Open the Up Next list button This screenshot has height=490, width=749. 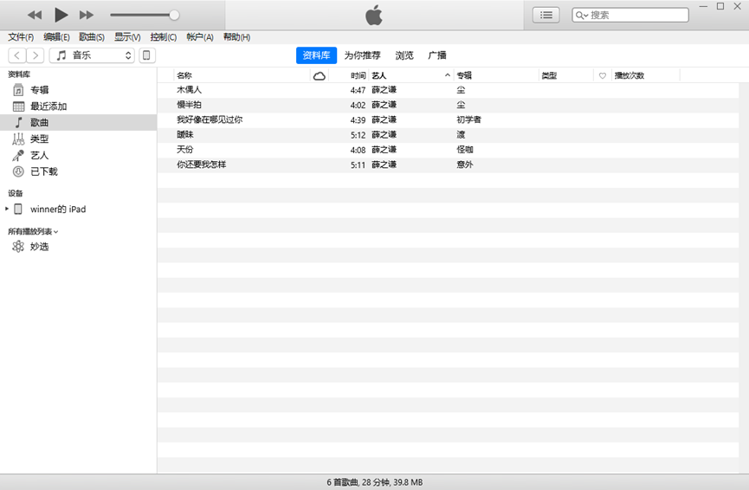point(546,16)
